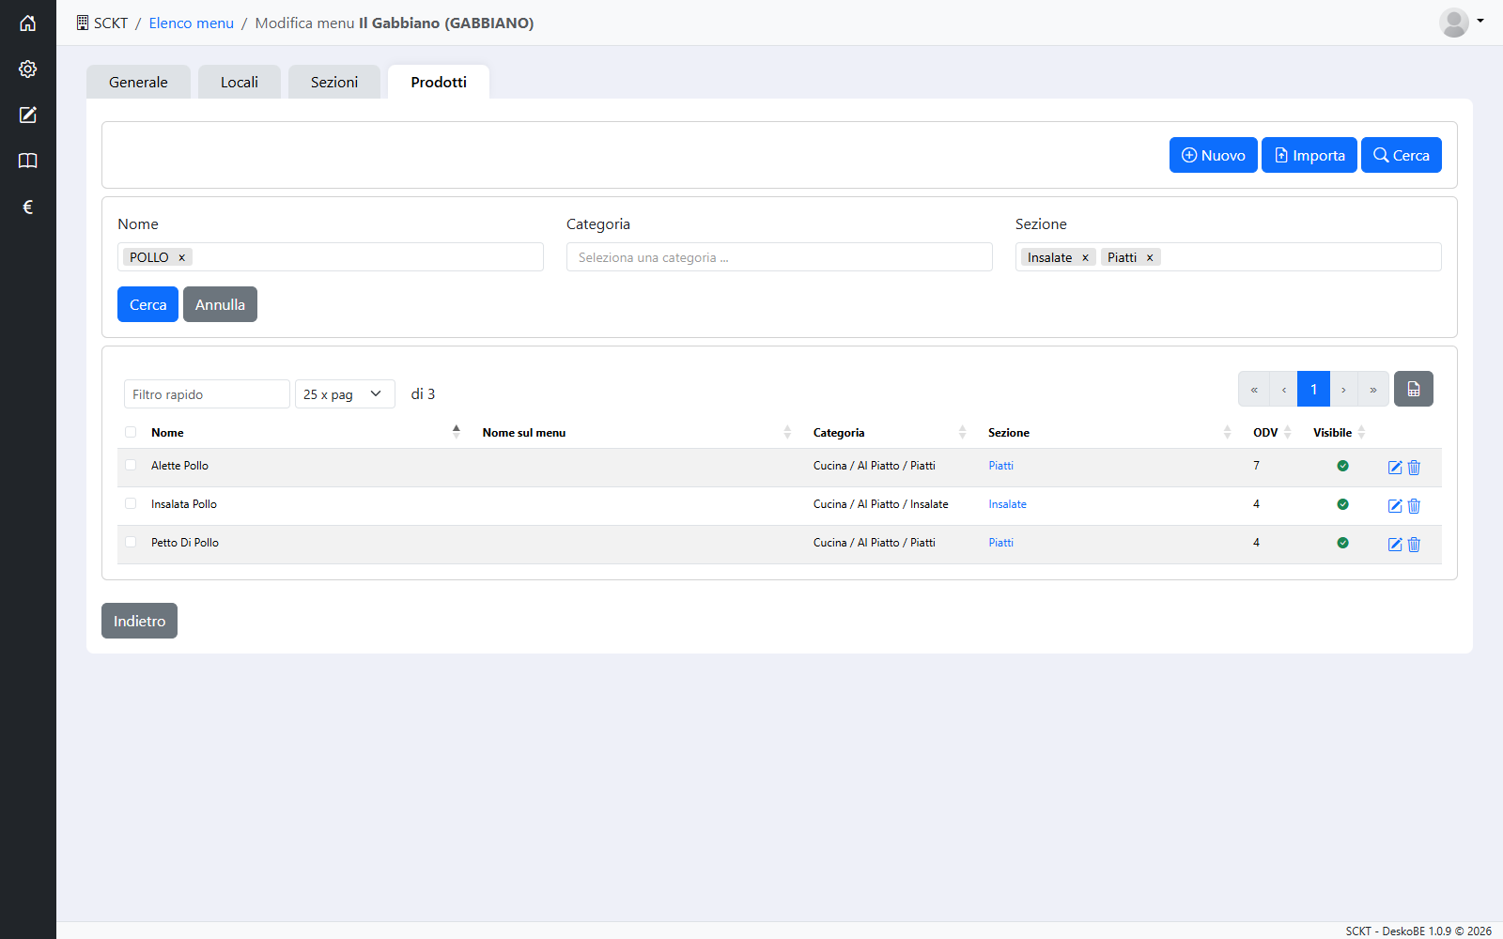Click the Importa button
The width and height of the screenshot is (1503, 939).
(1309, 155)
